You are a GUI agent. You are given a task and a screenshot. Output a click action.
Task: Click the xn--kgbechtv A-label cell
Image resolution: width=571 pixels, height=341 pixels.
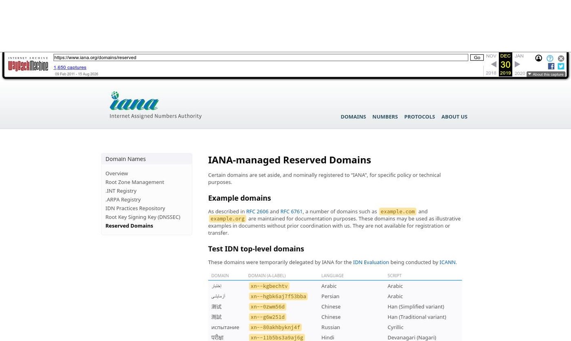click(x=269, y=286)
